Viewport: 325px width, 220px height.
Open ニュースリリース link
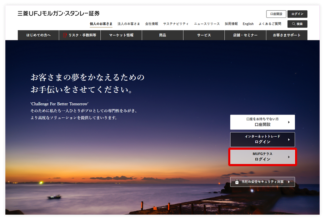(207, 24)
